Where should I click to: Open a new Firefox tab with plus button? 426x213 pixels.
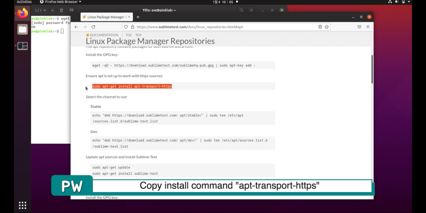click(x=138, y=17)
